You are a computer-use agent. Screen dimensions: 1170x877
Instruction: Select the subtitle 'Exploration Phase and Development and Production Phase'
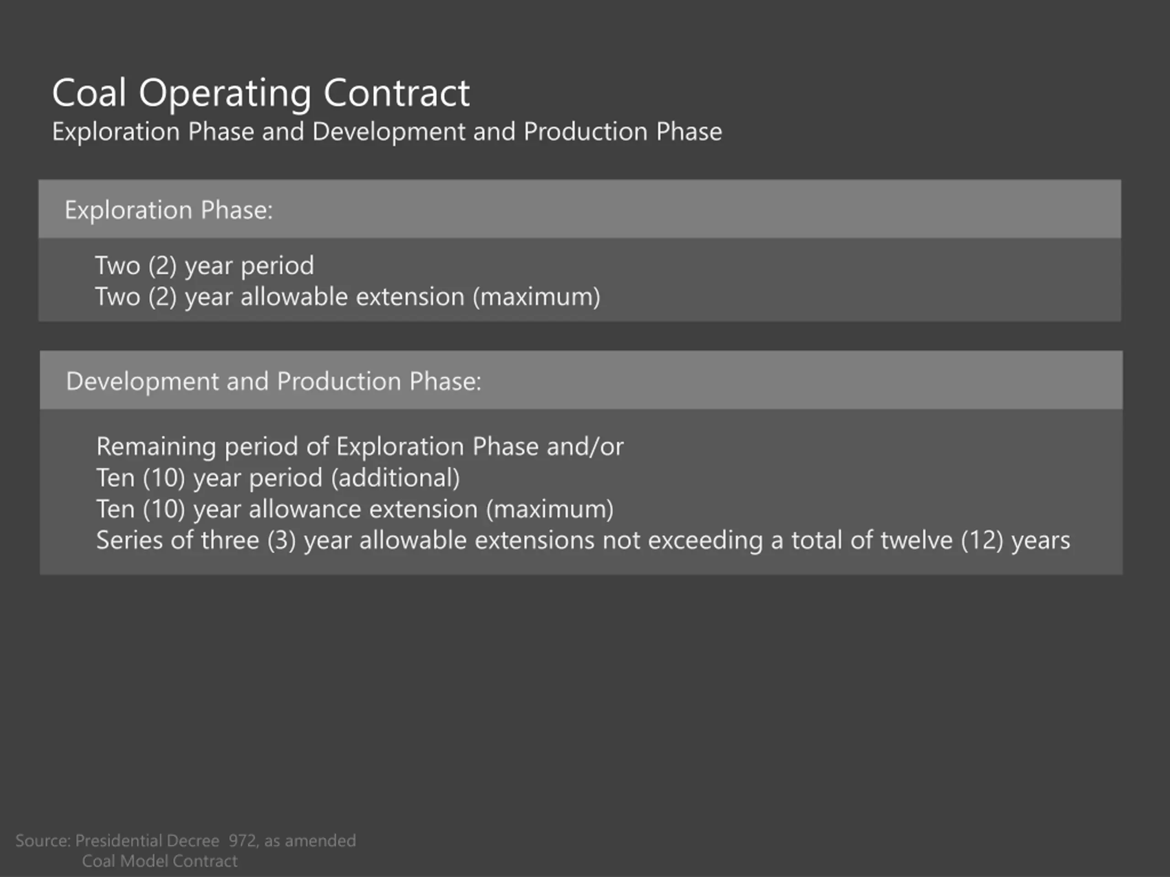pyautogui.click(x=387, y=132)
